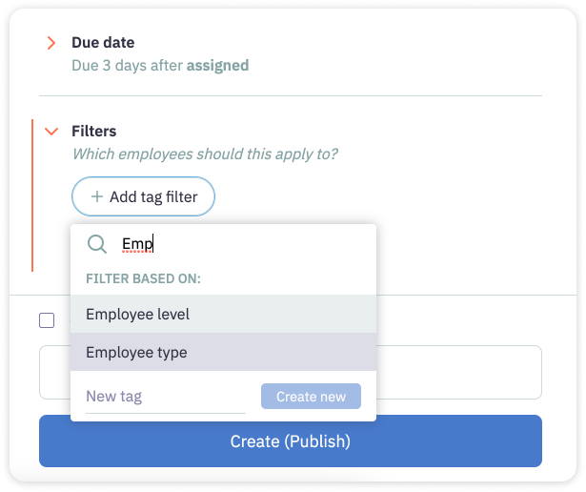Screen dimensions: 586x492
Task: Click the Add tag filter button
Action: click(x=143, y=196)
